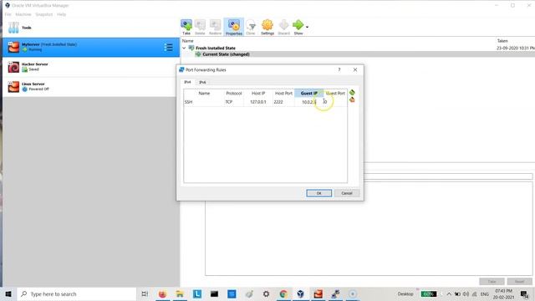Click the Name column header in rules table
The width and height of the screenshot is (535, 301).
point(204,93)
